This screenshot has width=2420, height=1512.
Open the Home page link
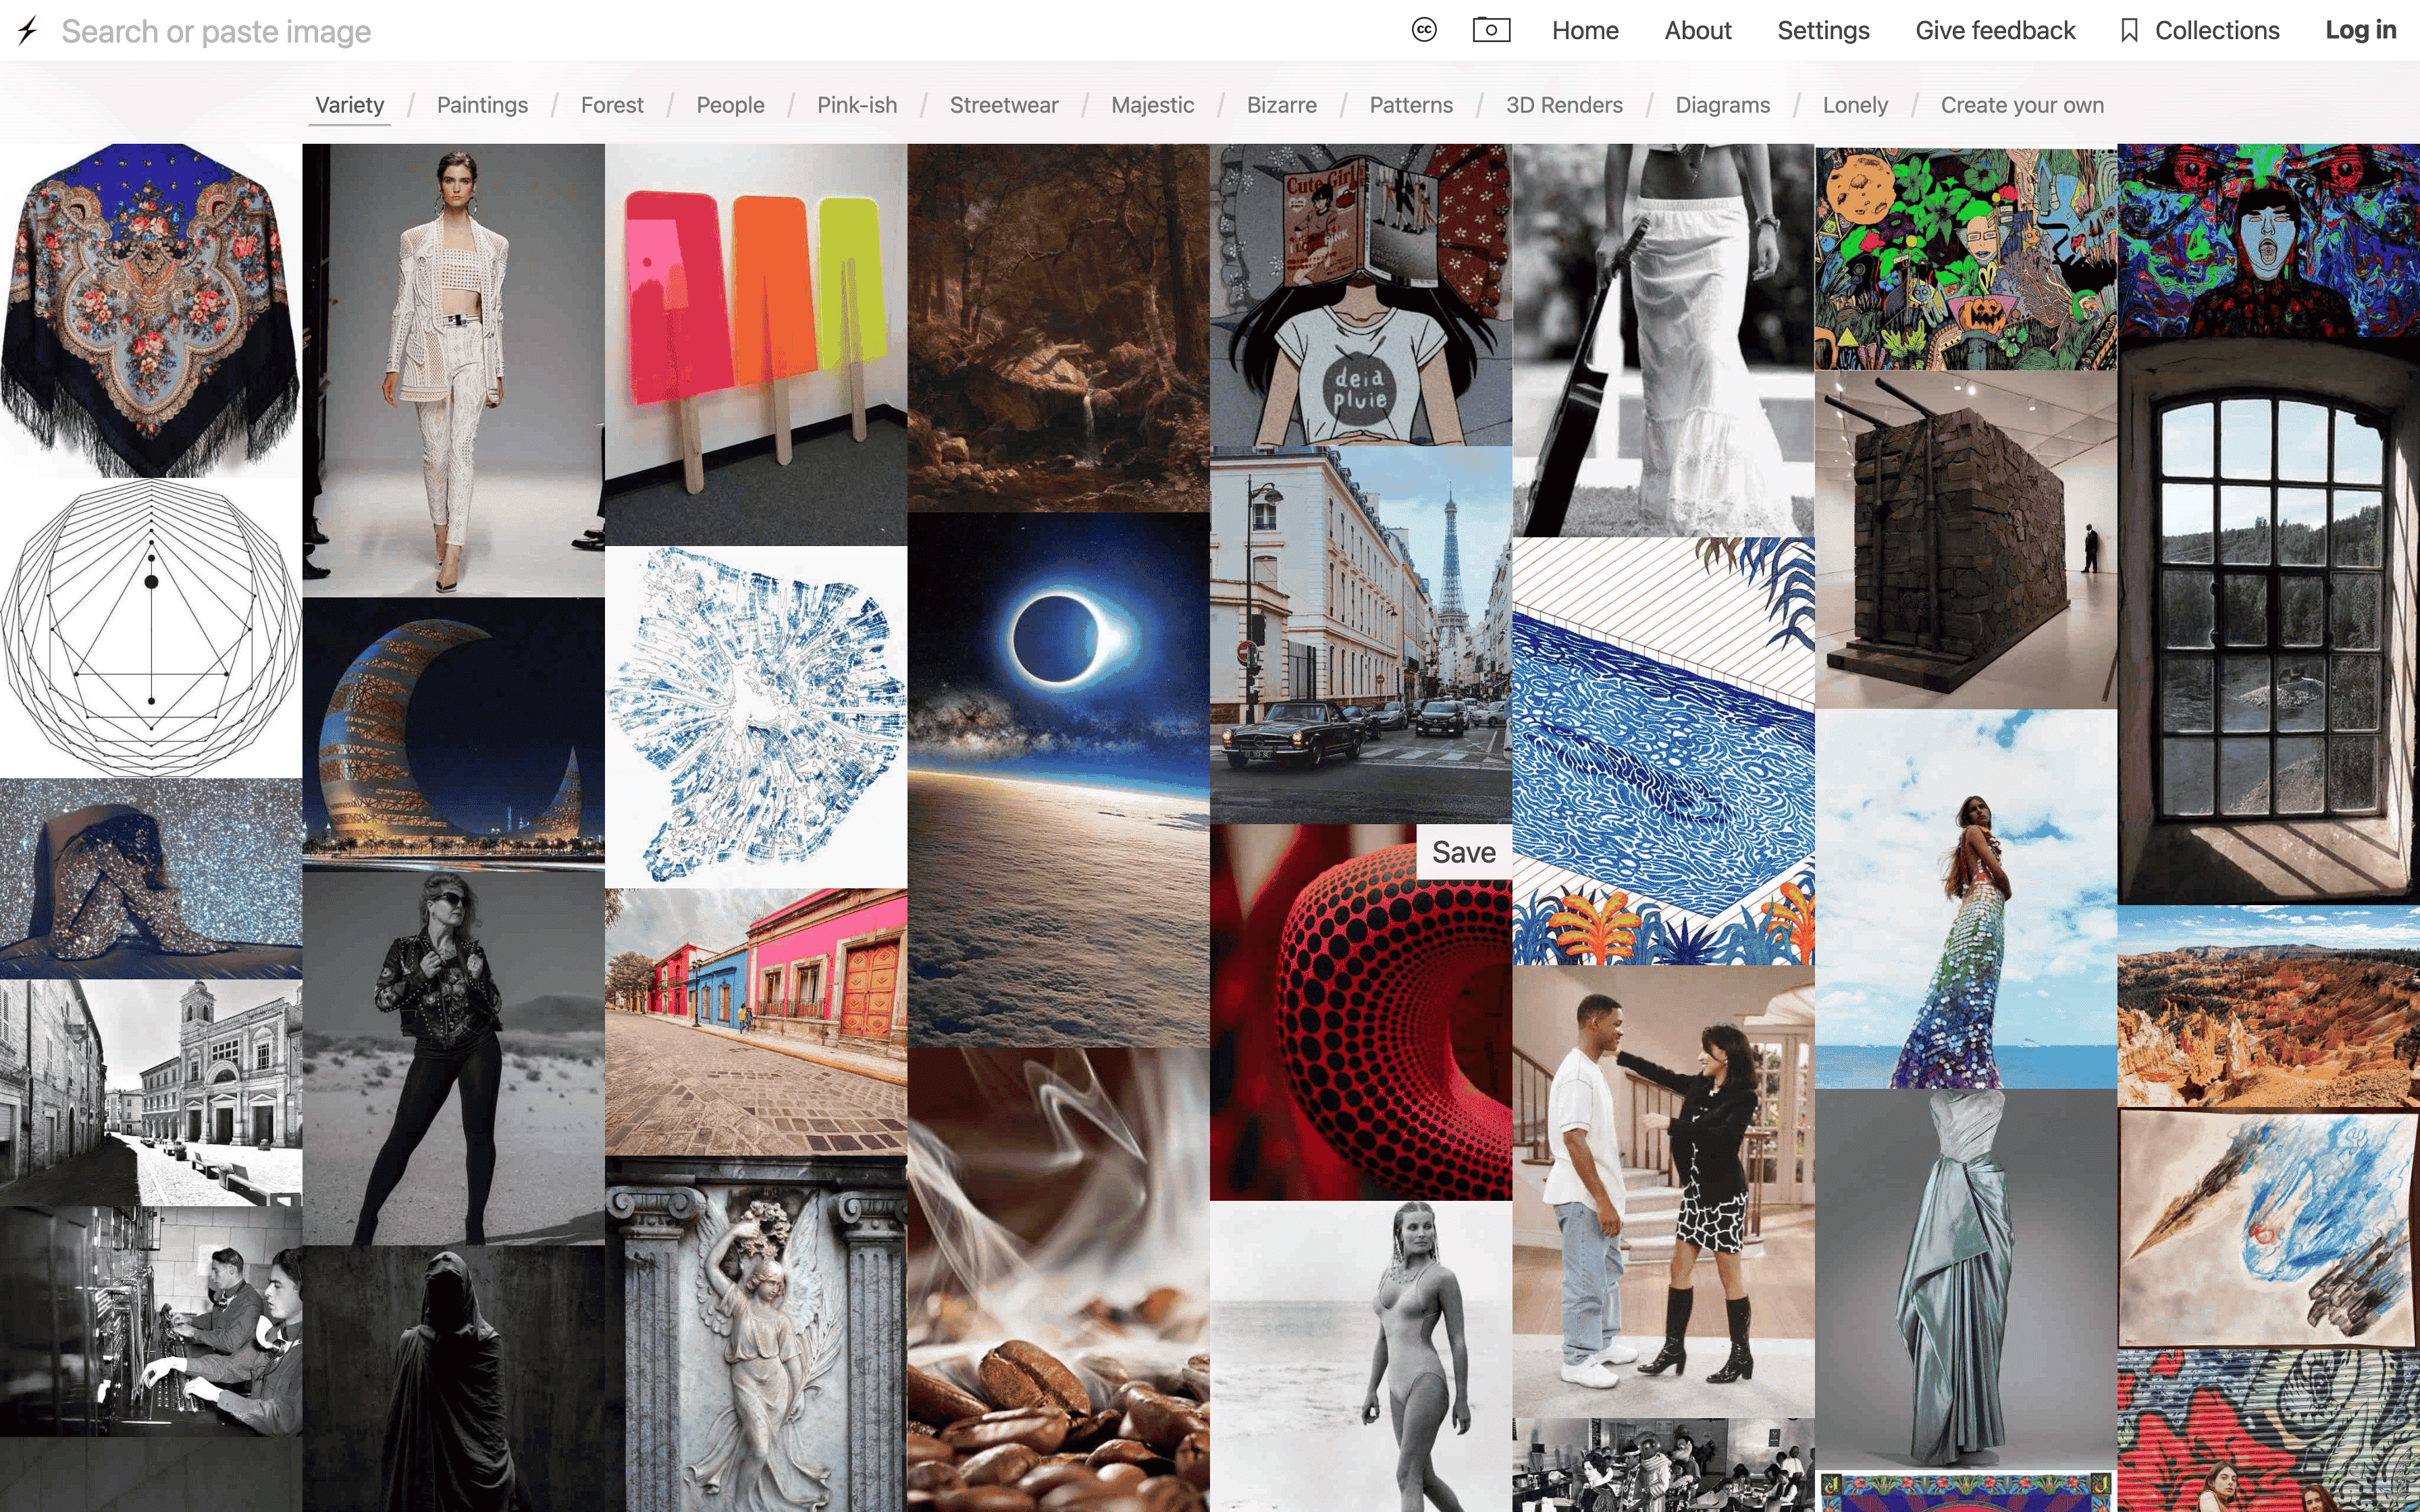(x=1585, y=31)
